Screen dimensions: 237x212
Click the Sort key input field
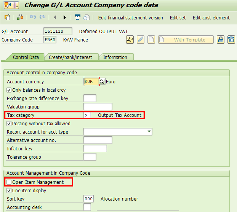[x=88, y=199]
